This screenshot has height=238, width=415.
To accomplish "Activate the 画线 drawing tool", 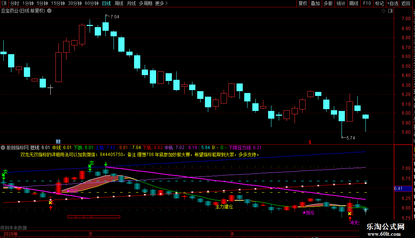I will coord(354,3).
